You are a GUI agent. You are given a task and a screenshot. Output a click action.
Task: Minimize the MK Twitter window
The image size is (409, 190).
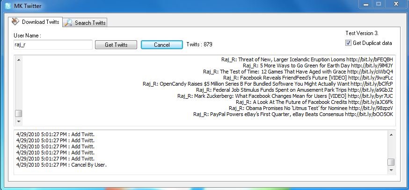366,4
